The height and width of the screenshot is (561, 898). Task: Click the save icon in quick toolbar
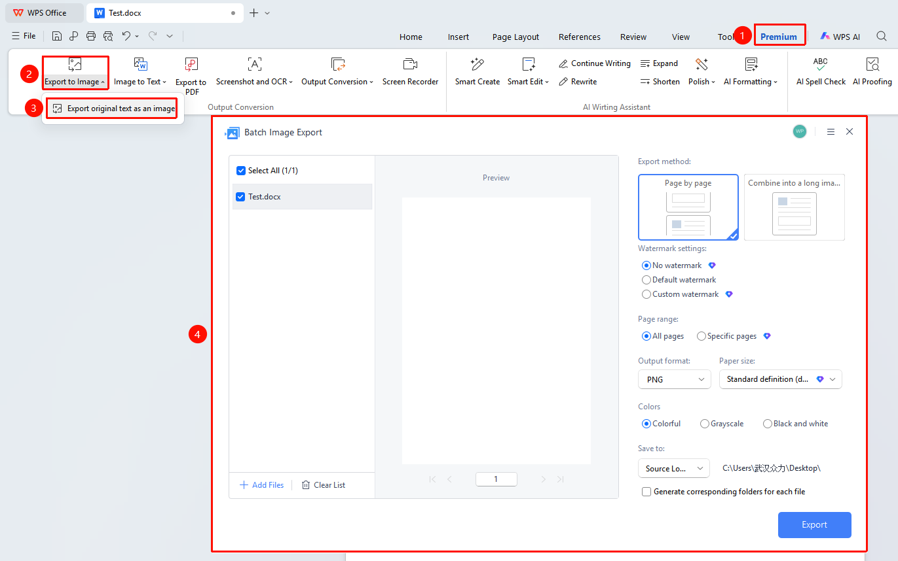(57, 36)
